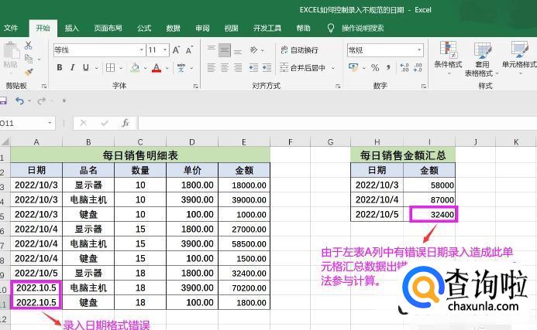
Task: Open the font name 等线 dropdown
Action: (142, 50)
